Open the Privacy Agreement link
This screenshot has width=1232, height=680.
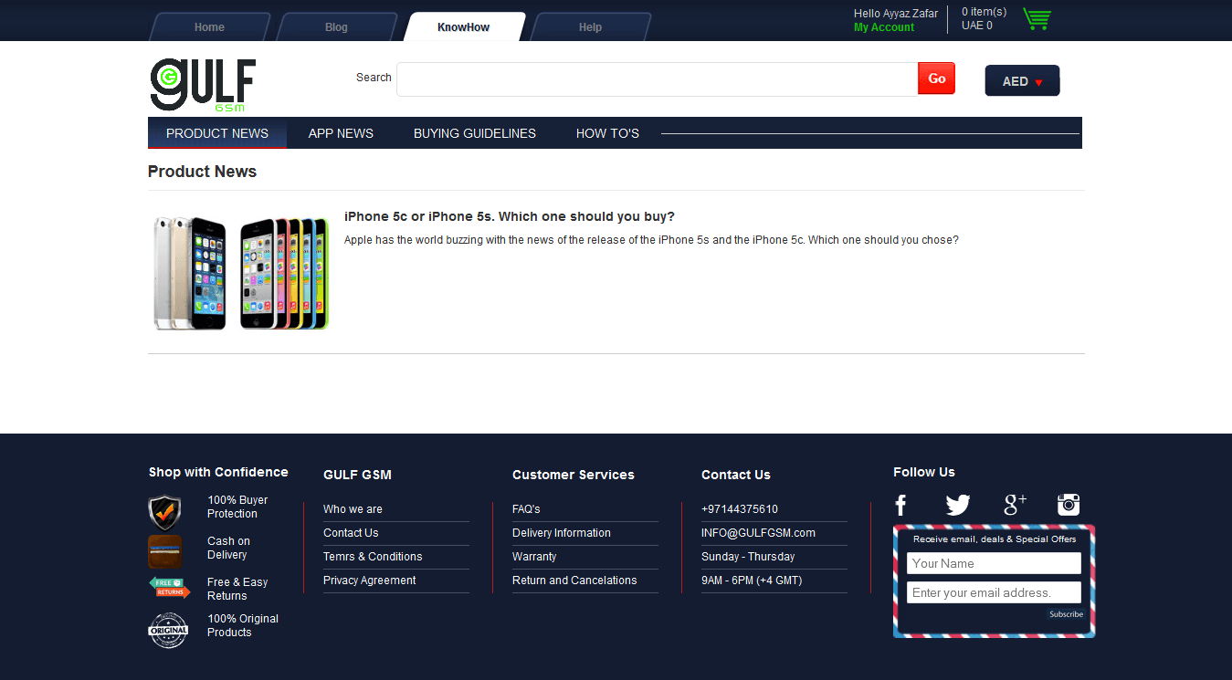(369, 581)
